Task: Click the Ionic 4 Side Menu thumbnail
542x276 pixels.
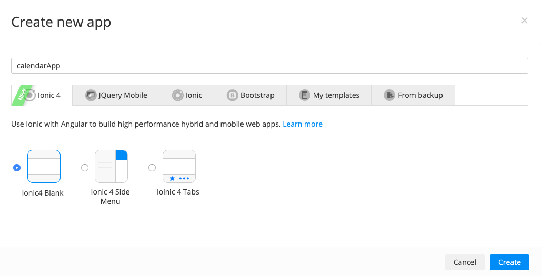Action: click(x=112, y=167)
